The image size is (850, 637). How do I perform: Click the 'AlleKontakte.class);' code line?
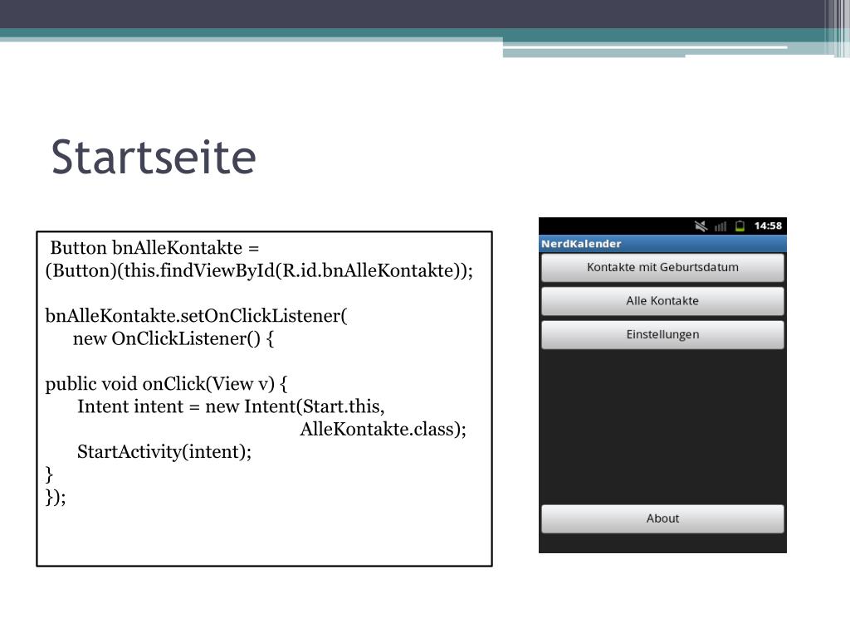pyautogui.click(x=383, y=430)
